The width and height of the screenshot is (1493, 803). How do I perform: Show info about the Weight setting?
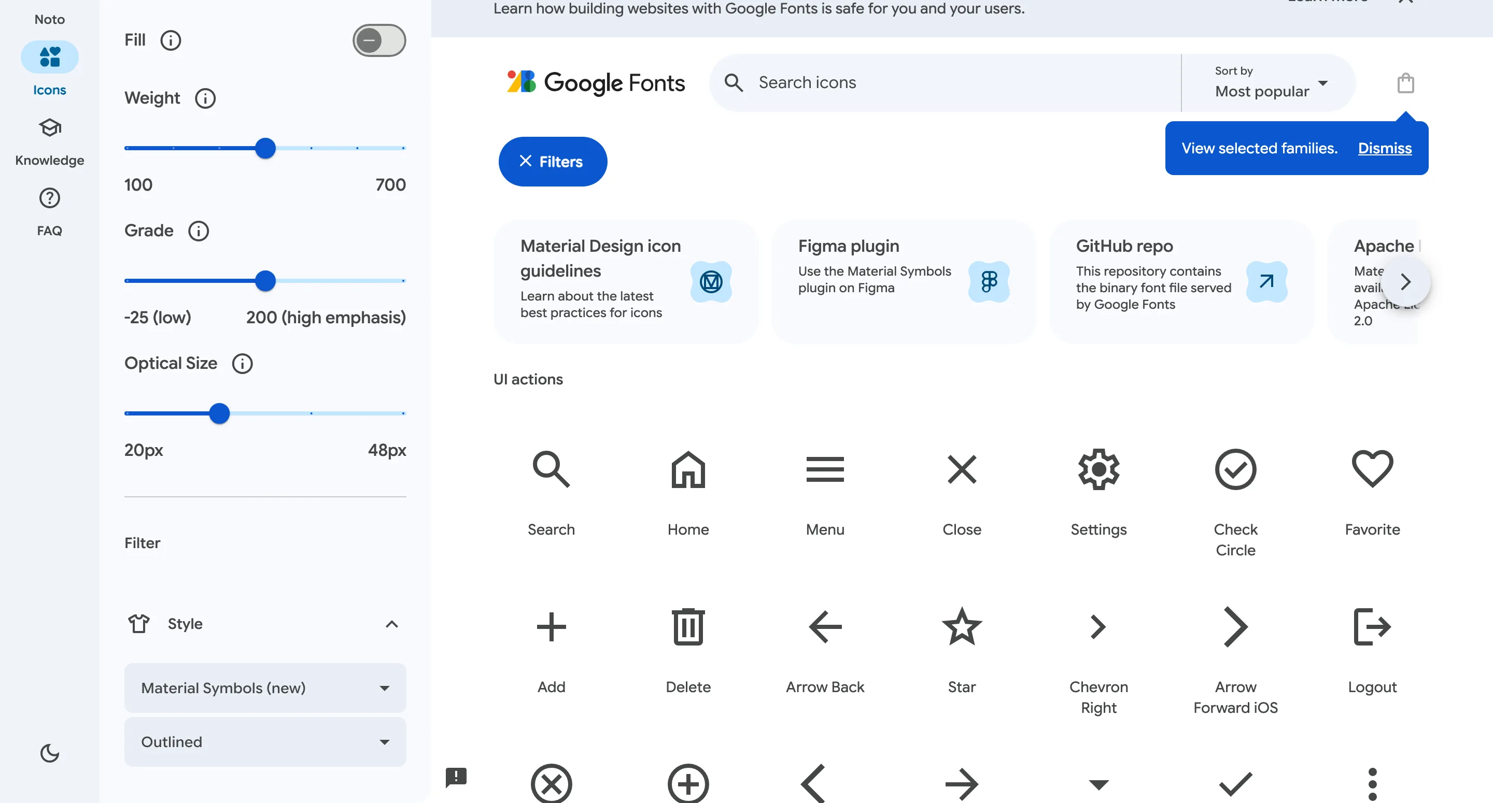(x=205, y=98)
